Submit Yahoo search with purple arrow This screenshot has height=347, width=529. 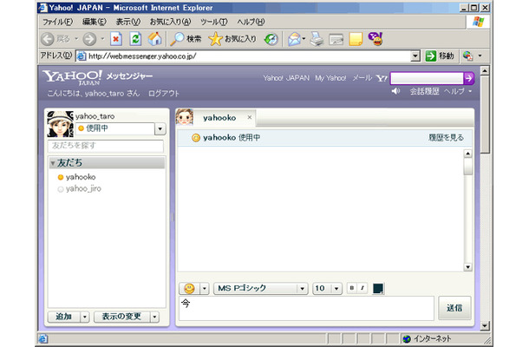coord(468,78)
